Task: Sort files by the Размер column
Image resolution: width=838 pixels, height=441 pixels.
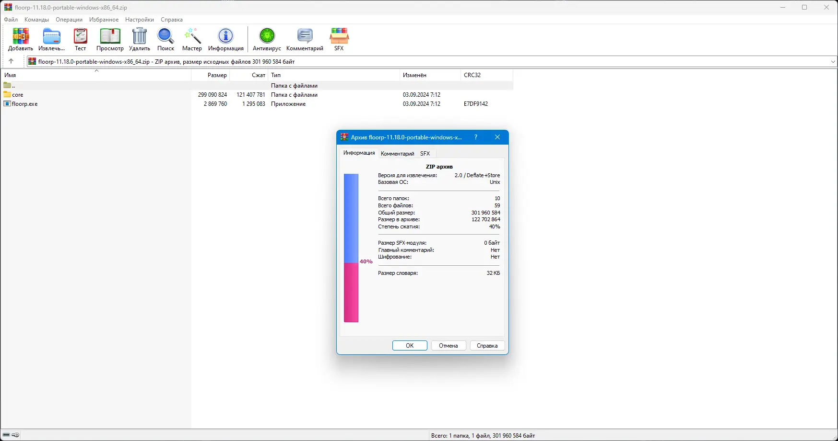Action: (216, 75)
